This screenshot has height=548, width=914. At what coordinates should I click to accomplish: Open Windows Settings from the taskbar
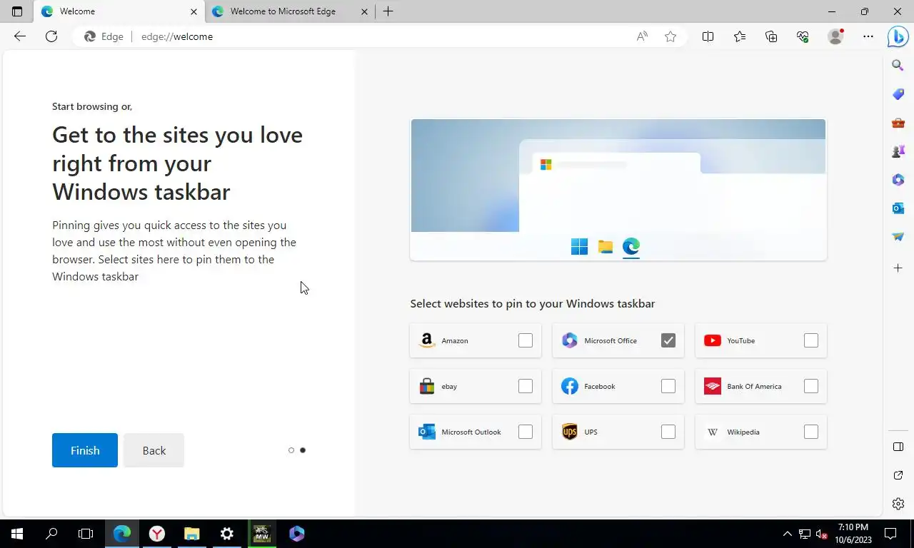pos(227,533)
